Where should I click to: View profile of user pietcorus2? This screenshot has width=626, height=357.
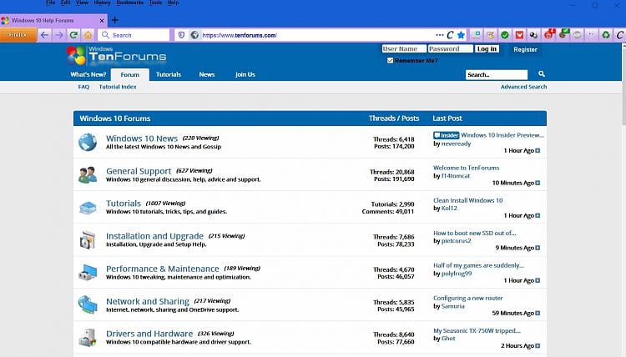(x=457, y=240)
